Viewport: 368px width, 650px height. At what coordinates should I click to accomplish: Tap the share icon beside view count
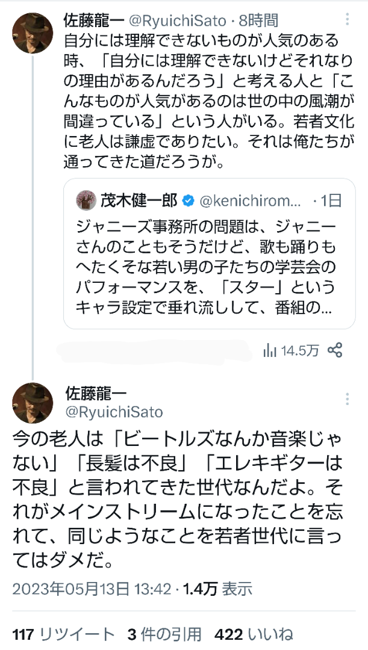(x=335, y=350)
